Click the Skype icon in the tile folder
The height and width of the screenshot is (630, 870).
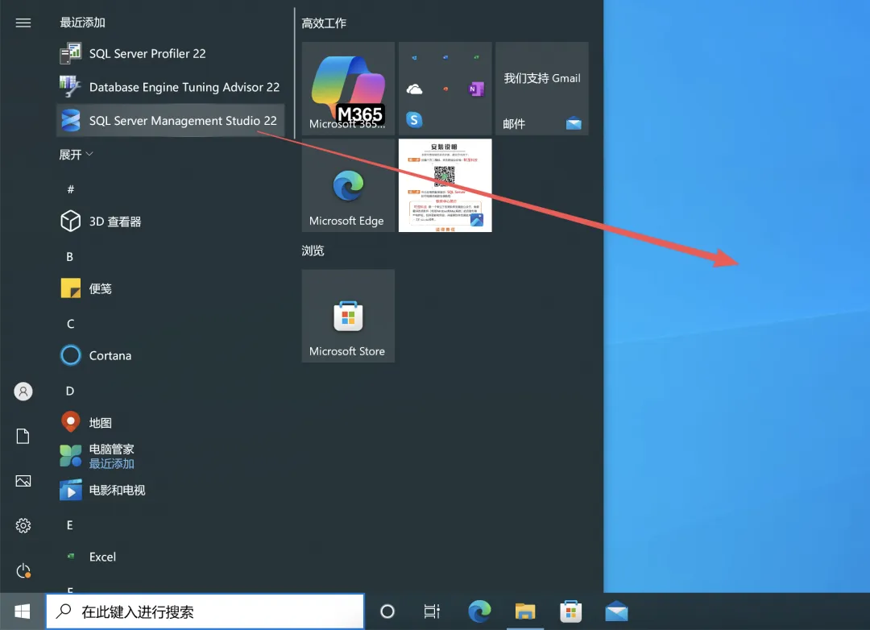coord(414,120)
